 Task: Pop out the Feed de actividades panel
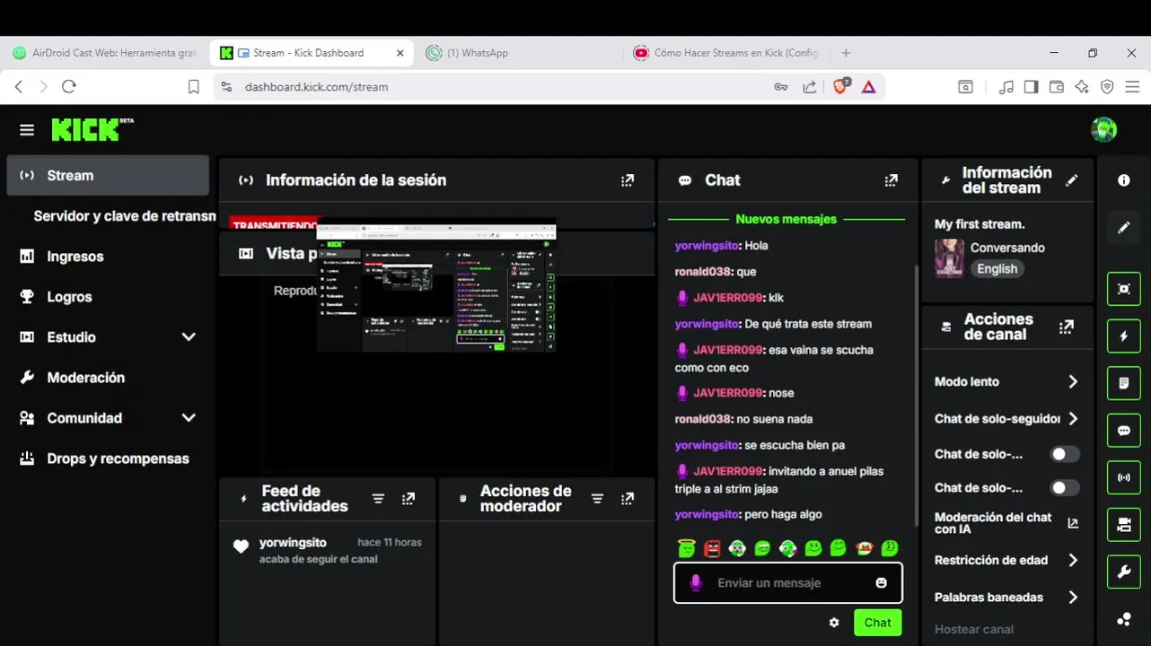pos(409,499)
